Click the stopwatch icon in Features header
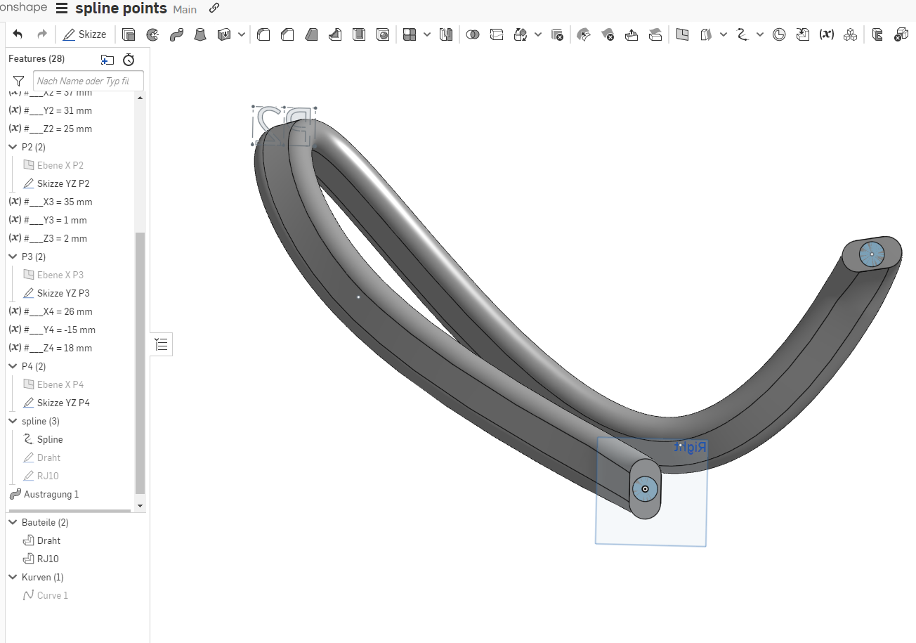This screenshot has width=916, height=643. [129, 60]
